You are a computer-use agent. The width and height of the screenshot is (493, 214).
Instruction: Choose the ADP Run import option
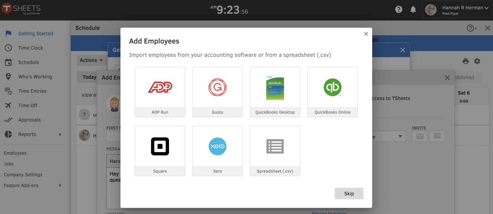160,92
